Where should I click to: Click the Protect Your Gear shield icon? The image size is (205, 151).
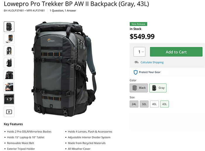click(x=135, y=72)
